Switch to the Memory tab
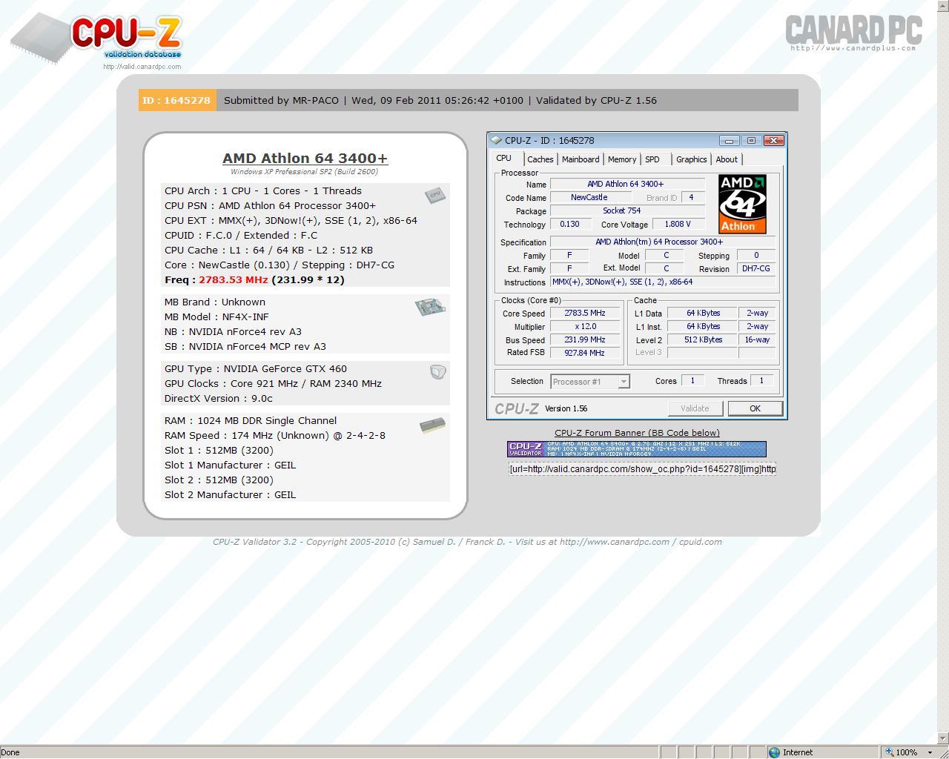Screen dimensions: 949x759 click(622, 159)
